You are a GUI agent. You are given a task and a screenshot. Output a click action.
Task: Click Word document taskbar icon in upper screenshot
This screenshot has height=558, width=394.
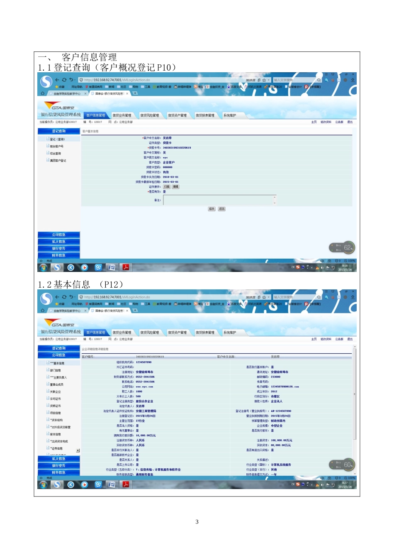112,267
